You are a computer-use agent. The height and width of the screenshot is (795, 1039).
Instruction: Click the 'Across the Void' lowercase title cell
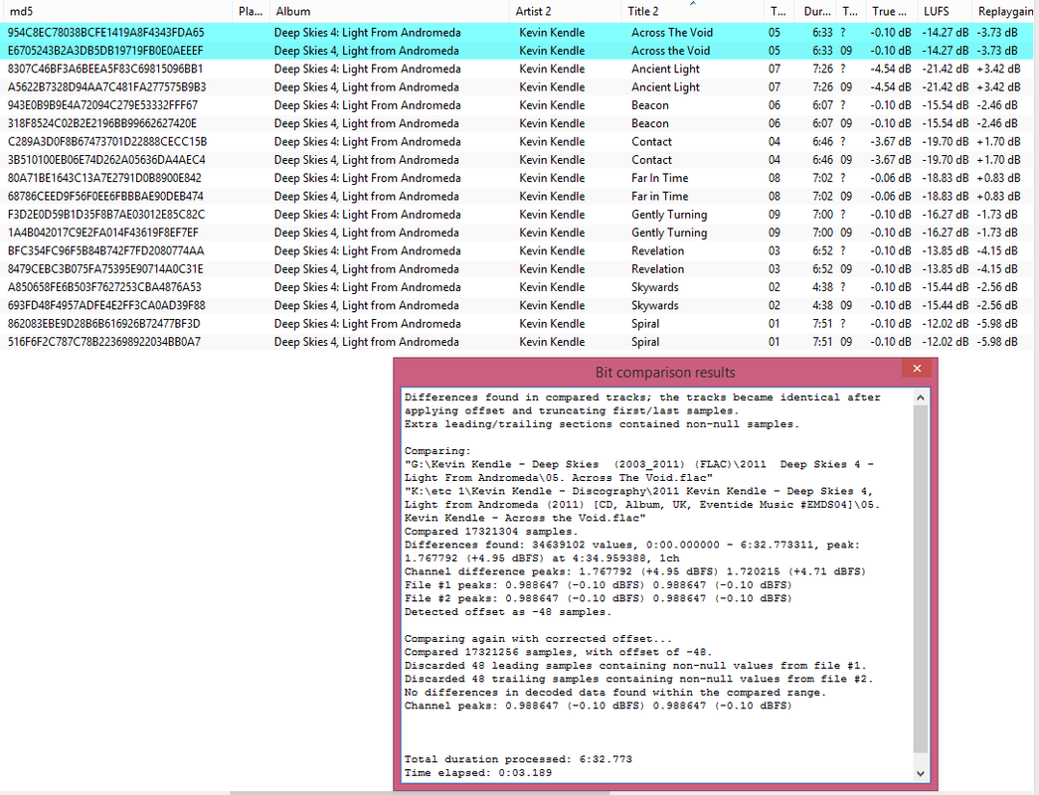(x=670, y=51)
